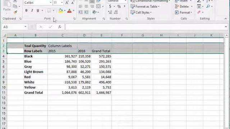Center text horizontally
Image resolution: width=230 pixels, height=129 pixels.
(x=86, y=6)
